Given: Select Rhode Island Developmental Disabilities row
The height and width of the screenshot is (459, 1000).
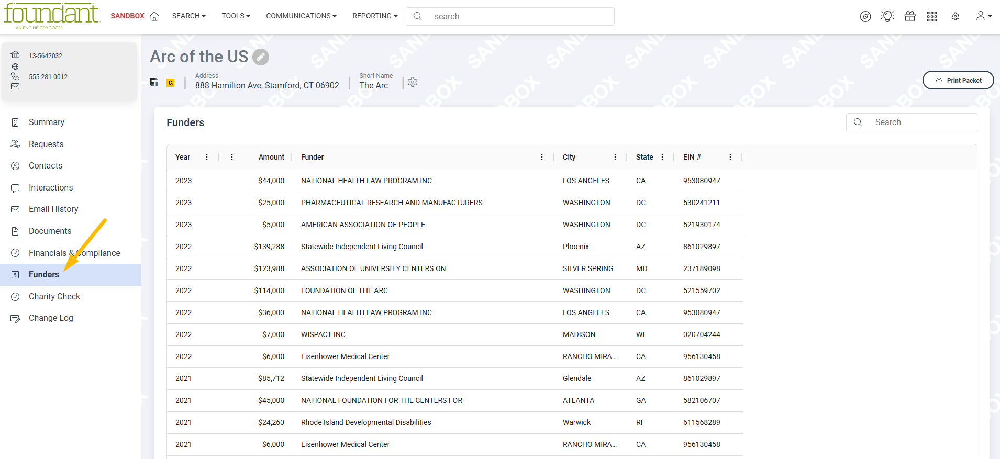Looking at the screenshot, I should (454, 422).
